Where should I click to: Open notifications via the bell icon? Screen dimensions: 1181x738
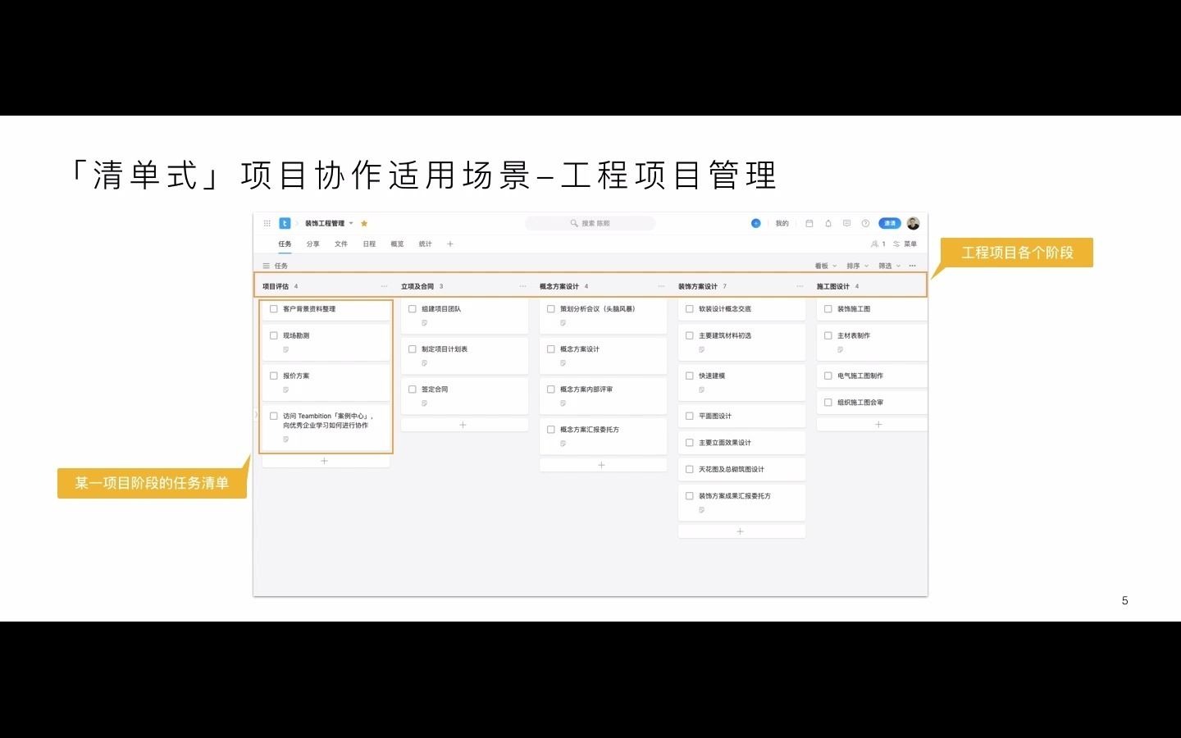point(828,222)
